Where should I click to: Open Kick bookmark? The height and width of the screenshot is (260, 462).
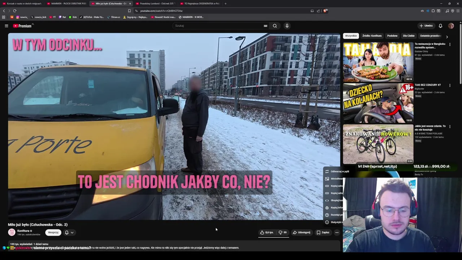click(73, 17)
